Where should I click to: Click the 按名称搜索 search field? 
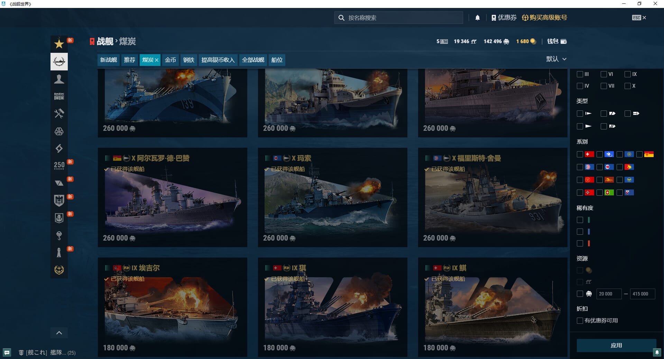point(401,18)
